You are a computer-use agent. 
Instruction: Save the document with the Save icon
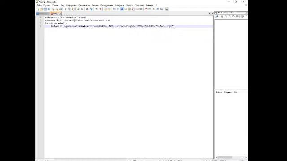45,9
